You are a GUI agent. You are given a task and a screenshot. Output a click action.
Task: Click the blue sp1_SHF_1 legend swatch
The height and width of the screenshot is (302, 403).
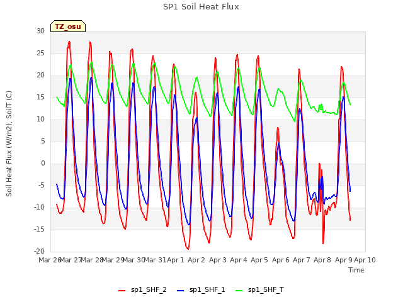181,291
